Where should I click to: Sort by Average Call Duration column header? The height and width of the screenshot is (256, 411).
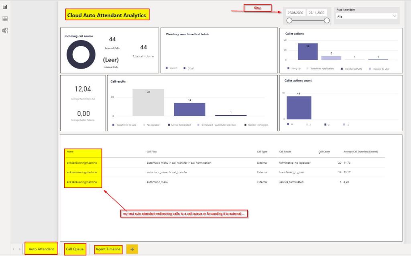pos(360,152)
